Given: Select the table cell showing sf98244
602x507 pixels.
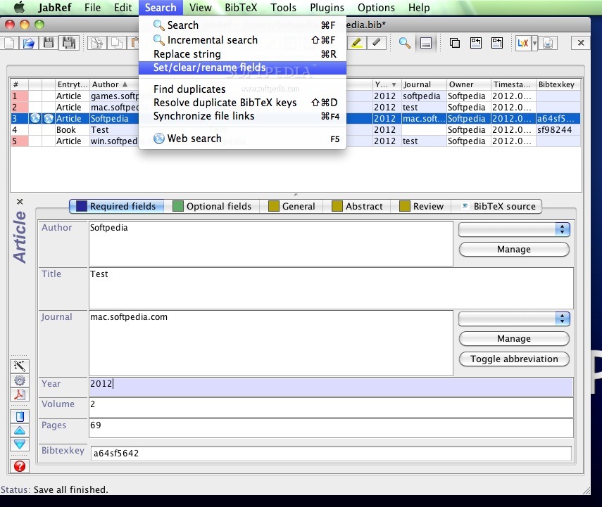Looking at the screenshot, I should (558, 129).
